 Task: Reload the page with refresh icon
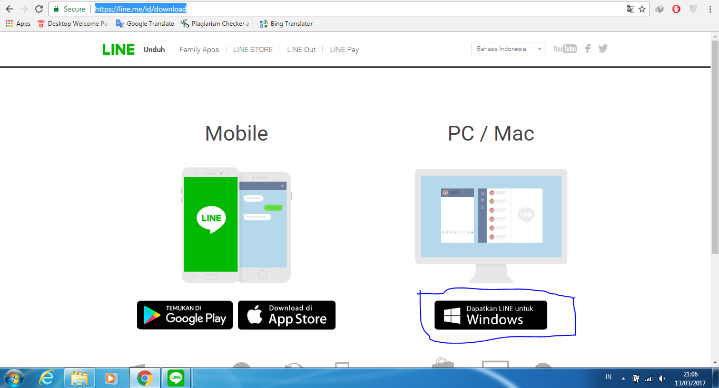pos(38,9)
